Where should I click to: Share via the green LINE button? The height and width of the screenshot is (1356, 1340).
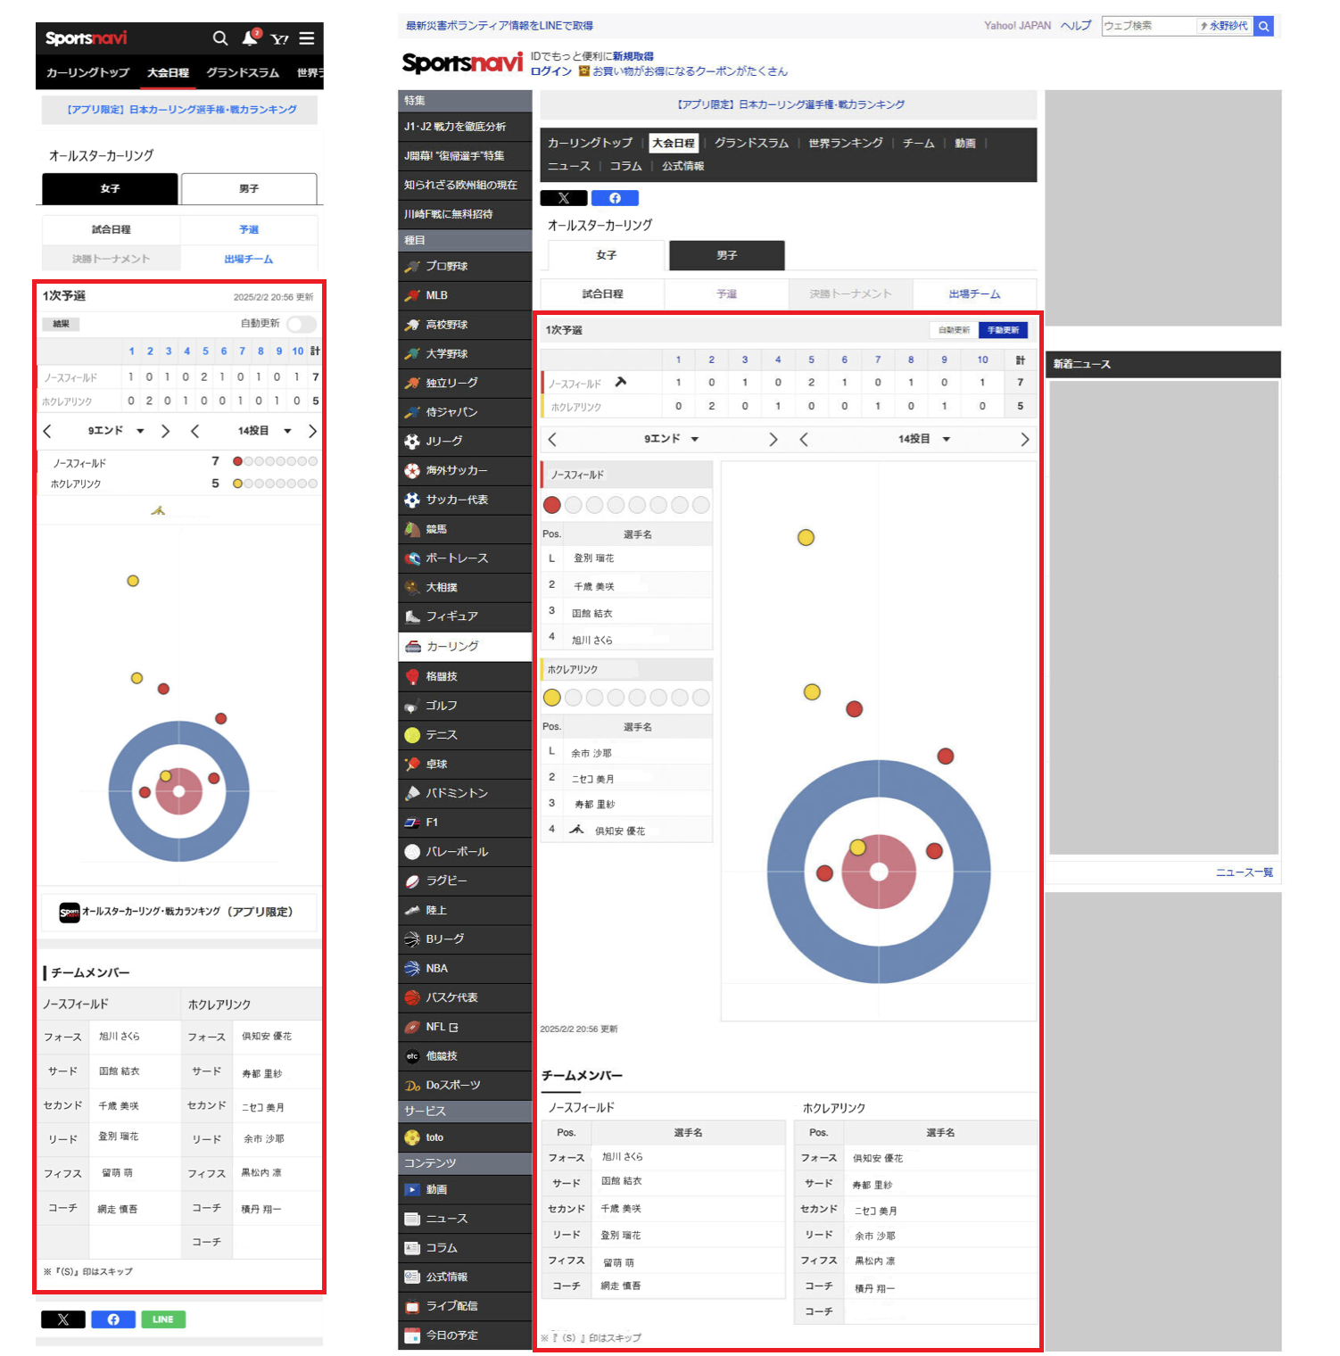163,1319
